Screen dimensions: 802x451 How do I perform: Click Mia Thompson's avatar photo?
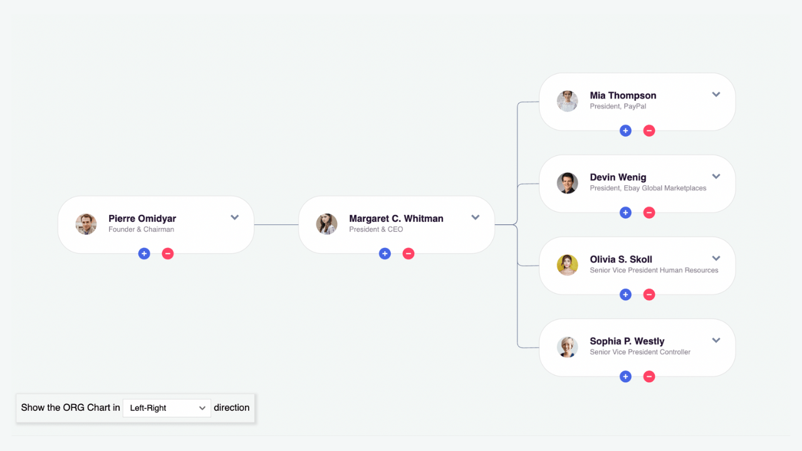pyautogui.click(x=567, y=101)
